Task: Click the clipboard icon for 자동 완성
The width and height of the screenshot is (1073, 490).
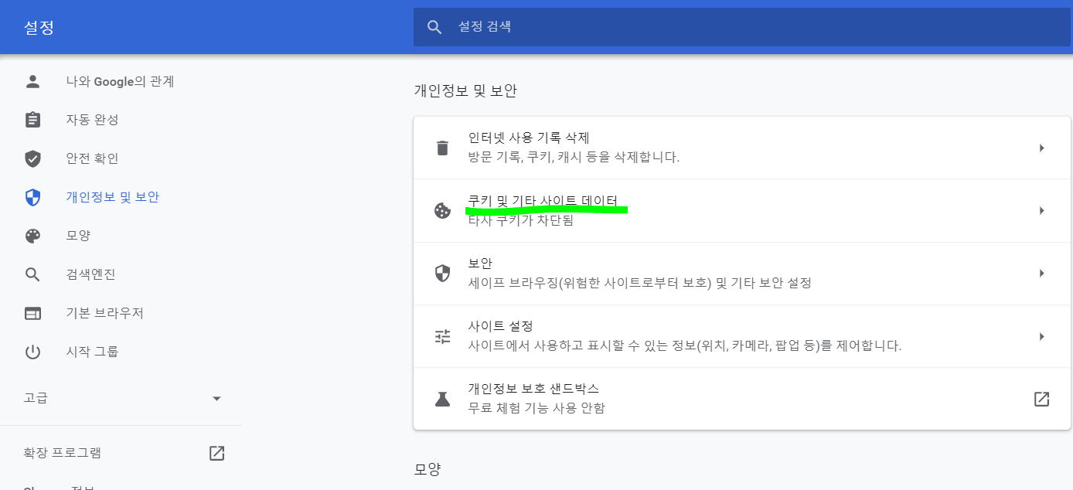Action: 32,120
